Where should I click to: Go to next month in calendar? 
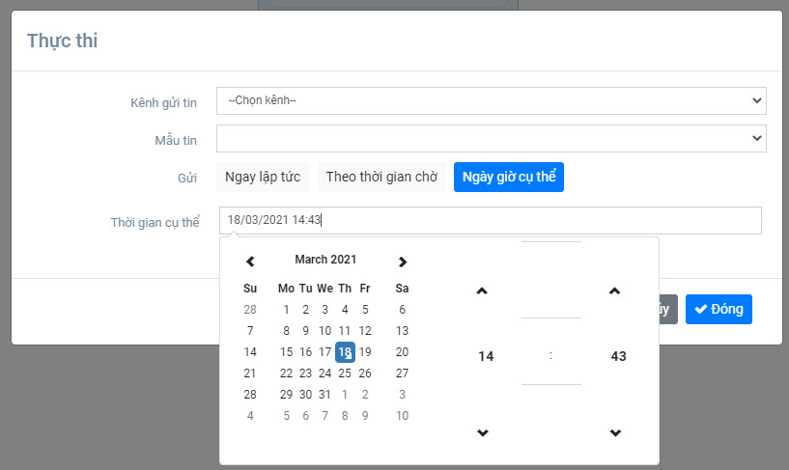pyautogui.click(x=403, y=262)
